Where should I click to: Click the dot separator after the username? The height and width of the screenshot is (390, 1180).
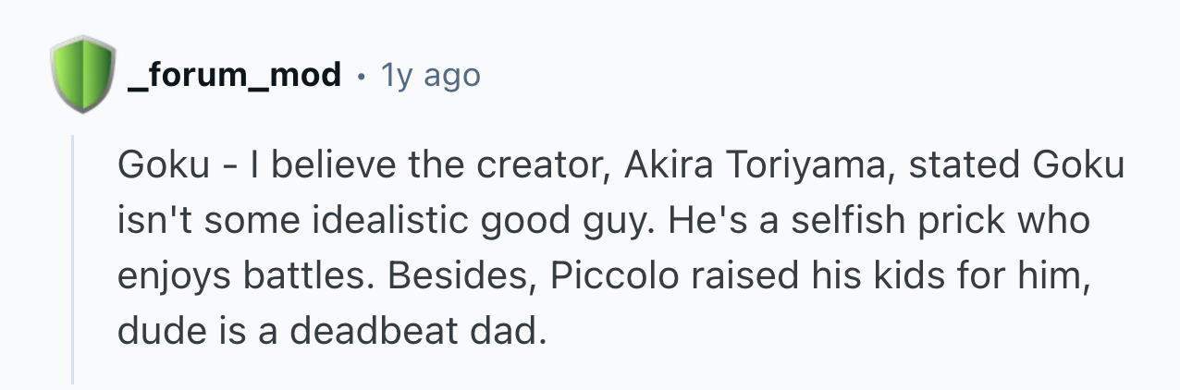pos(363,75)
